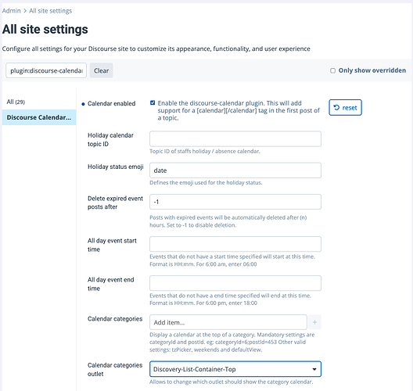Focus the plugin filter search field
The height and width of the screenshot is (391, 413).
(46, 70)
